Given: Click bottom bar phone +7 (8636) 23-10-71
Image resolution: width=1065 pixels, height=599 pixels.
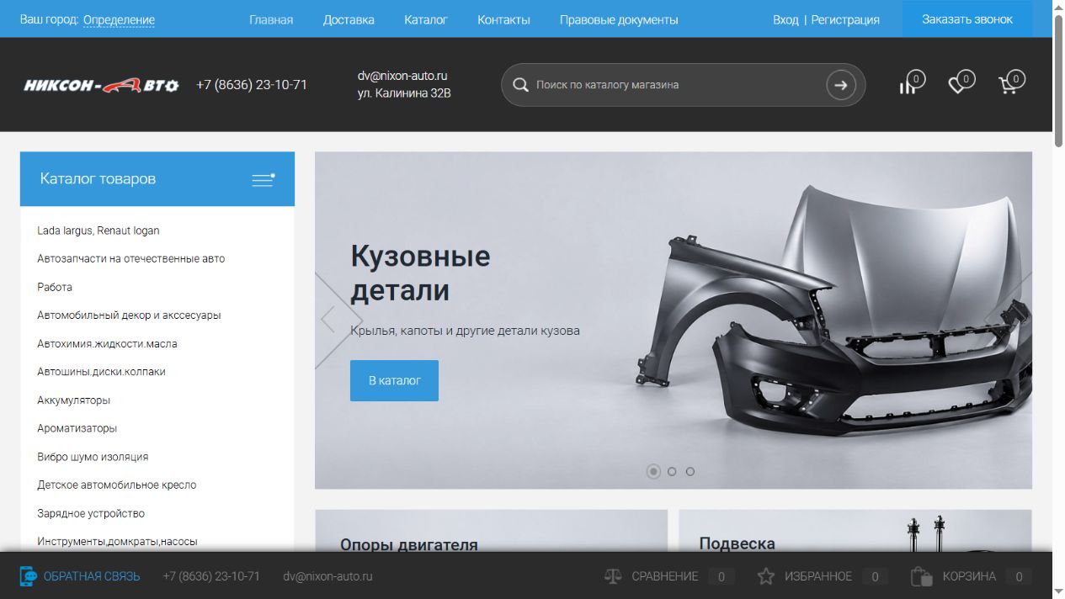Looking at the screenshot, I should 211,576.
